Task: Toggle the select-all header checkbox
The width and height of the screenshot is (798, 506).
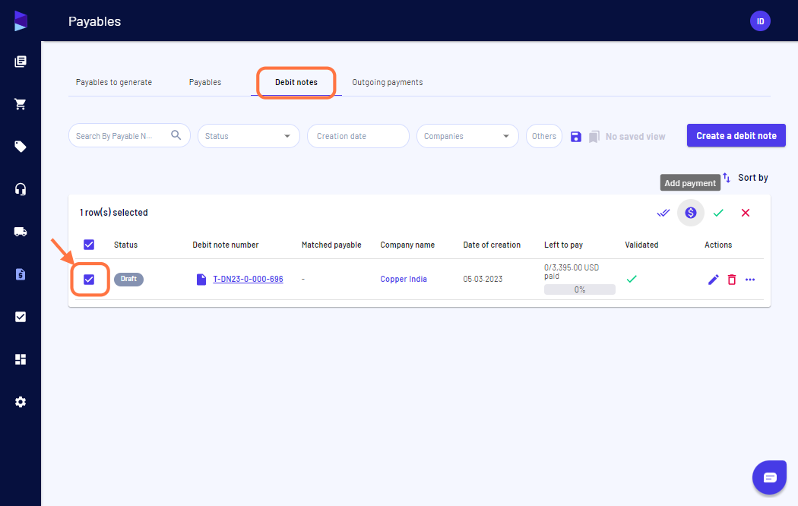Action: (89, 245)
